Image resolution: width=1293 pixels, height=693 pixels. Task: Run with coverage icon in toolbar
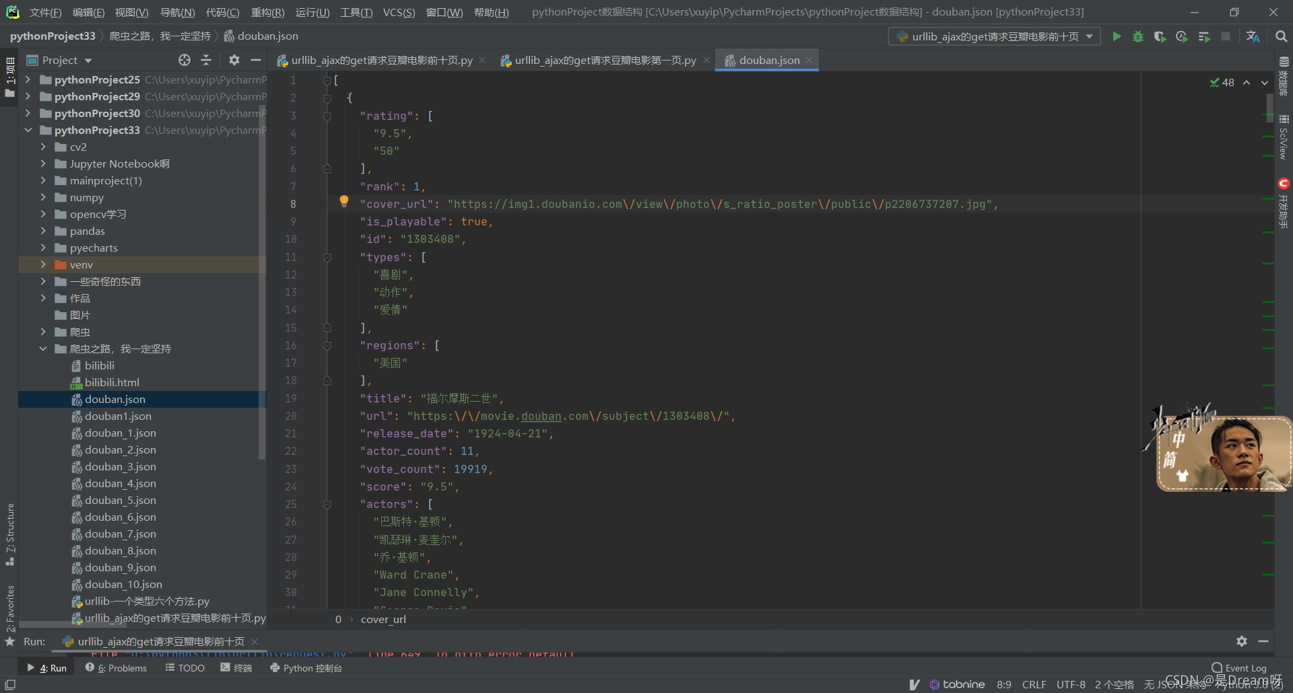[1160, 36]
